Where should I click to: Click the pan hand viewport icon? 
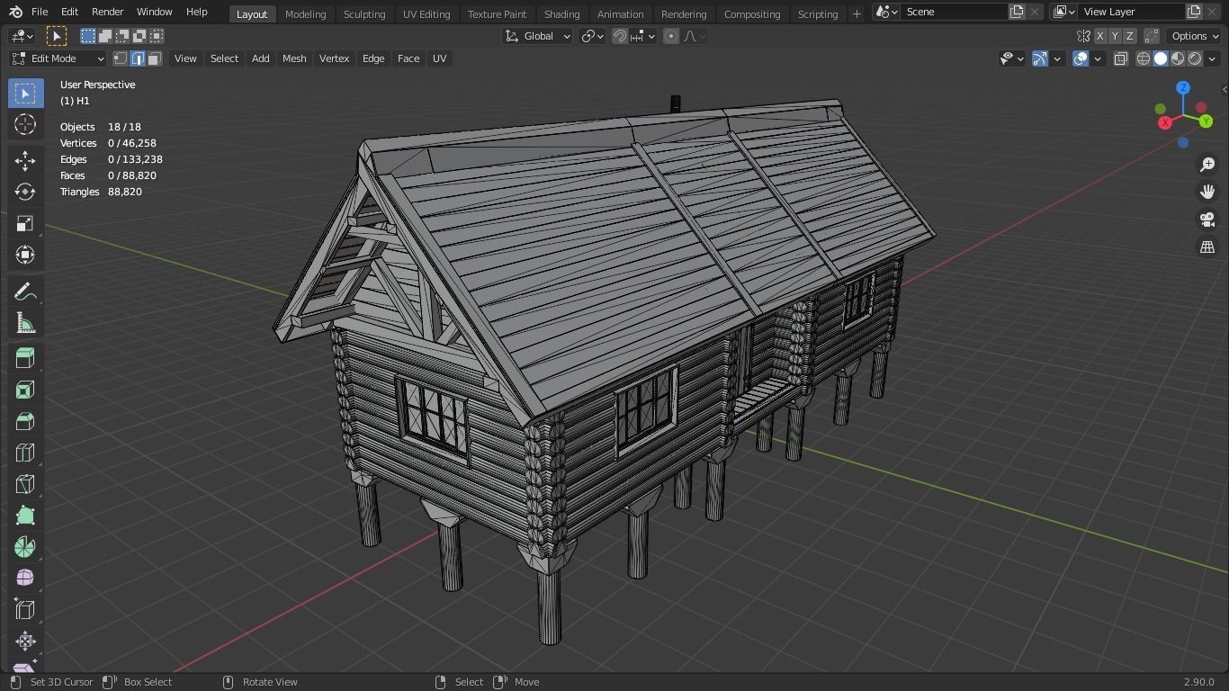tap(1207, 192)
